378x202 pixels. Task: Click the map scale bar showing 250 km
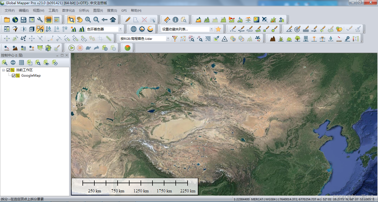point(135,187)
